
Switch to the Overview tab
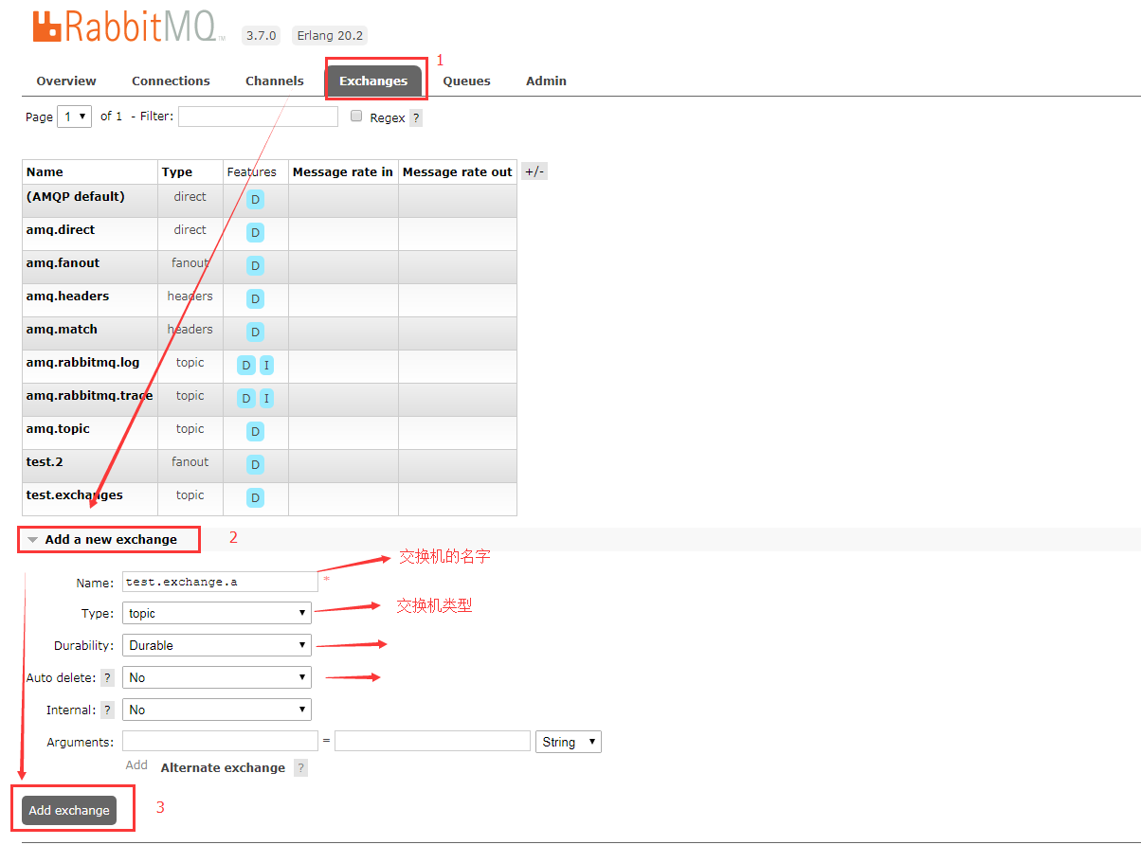[66, 81]
